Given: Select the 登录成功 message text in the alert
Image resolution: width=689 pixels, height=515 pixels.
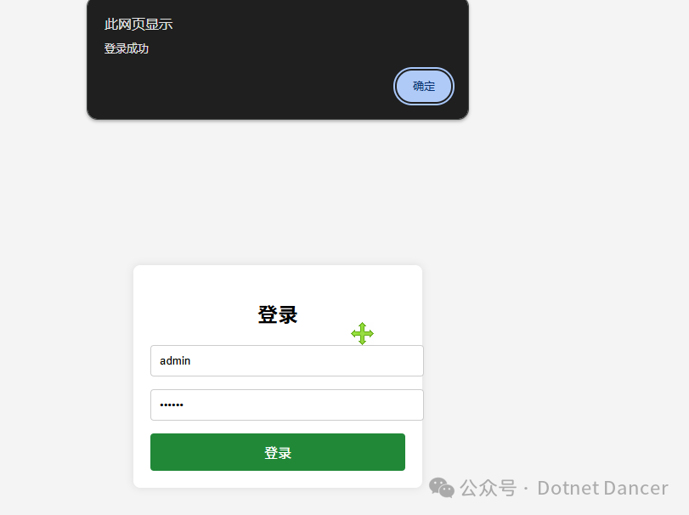Looking at the screenshot, I should (x=127, y=48).
